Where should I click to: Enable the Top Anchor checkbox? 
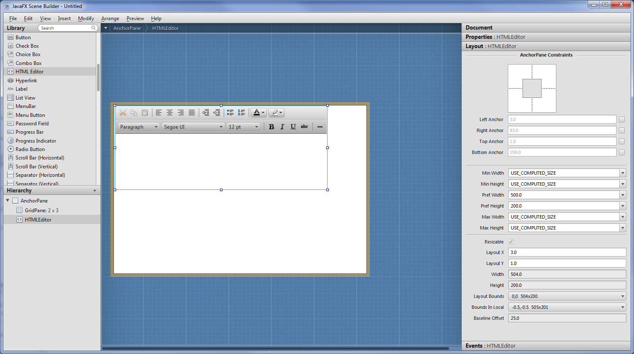point(621,141)
